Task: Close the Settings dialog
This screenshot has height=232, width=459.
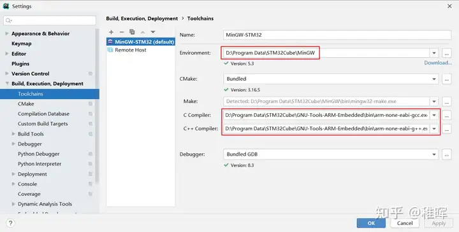Action: 449,6
